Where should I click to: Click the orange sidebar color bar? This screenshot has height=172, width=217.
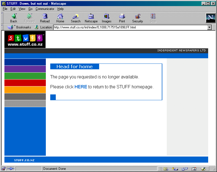click(25, 90)
